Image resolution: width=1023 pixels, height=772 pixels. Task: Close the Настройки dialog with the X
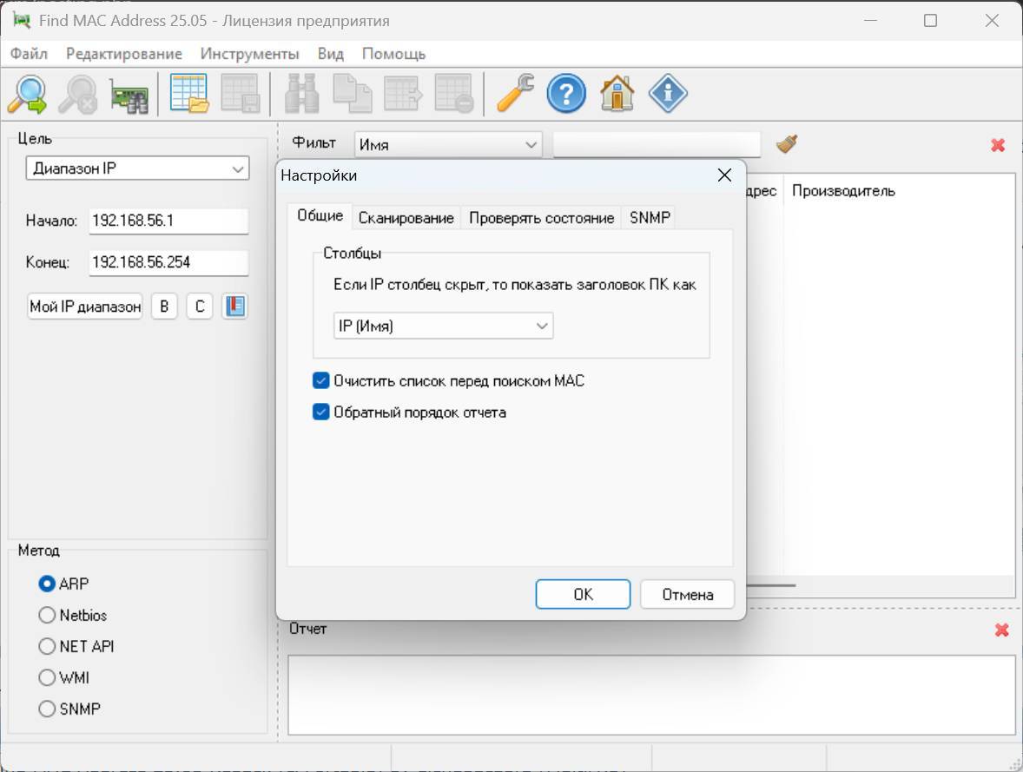pyautogui.click(x=724, y=175)
